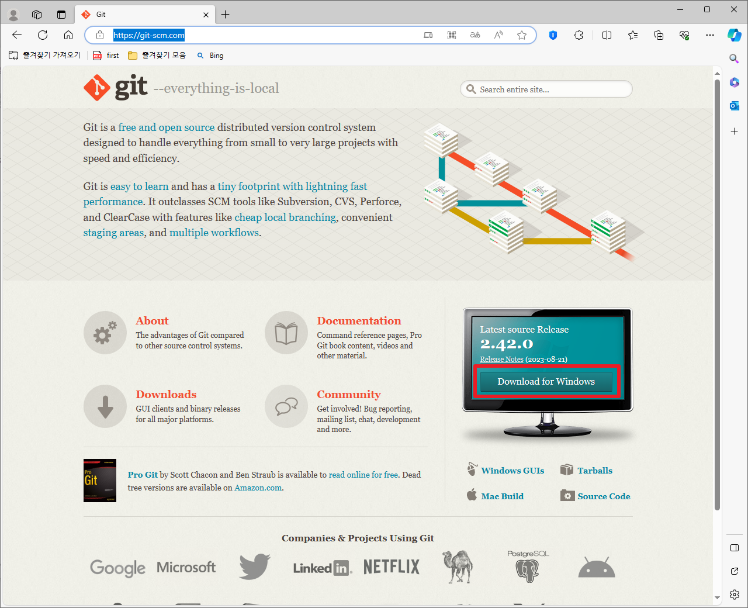Open the profile avatar icon

coord(13,15)
